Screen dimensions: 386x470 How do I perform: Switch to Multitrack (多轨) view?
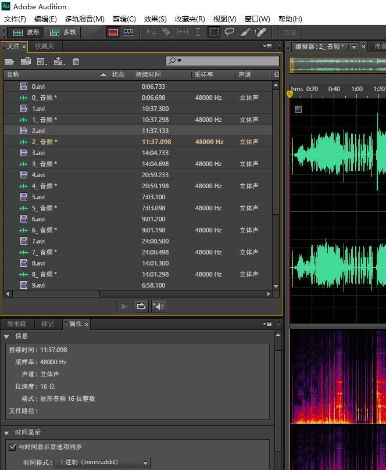(63, 33)
